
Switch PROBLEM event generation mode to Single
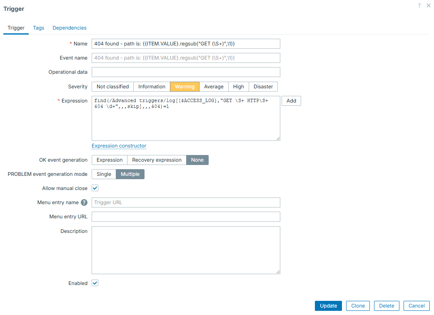[103, 174]
